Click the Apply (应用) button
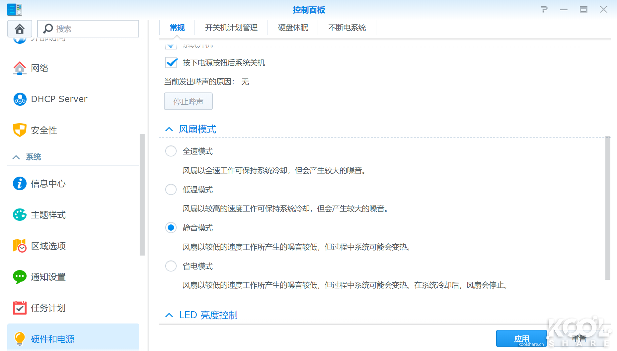 (x=521, y=339)
